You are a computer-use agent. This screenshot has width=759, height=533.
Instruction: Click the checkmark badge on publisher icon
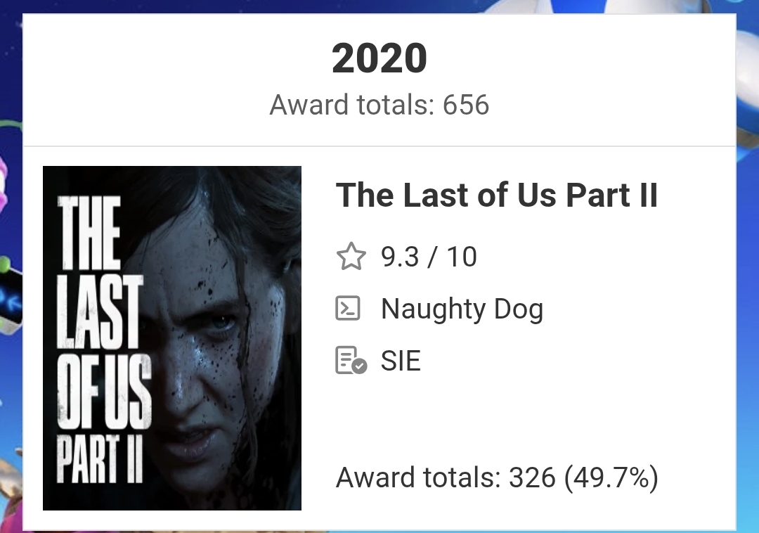click(360, 366)
